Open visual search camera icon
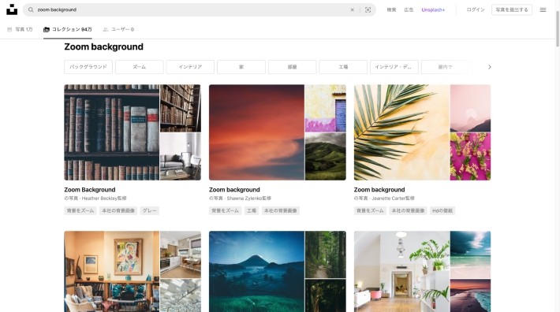560x312 pixels. [368, 9]
